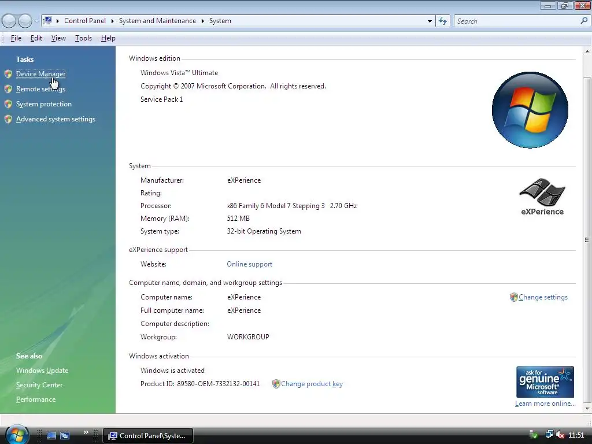Click the shield icon beside Device Manager

pos(8,74)
